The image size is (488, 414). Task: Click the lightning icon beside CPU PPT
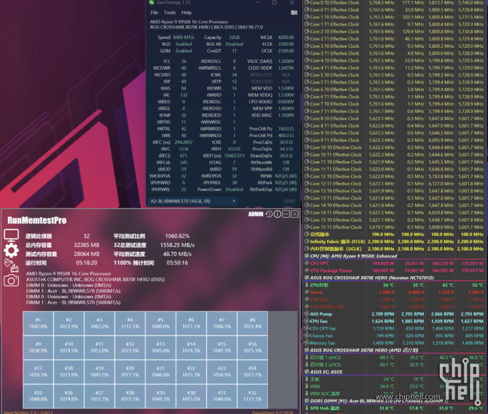click(307, 263)
